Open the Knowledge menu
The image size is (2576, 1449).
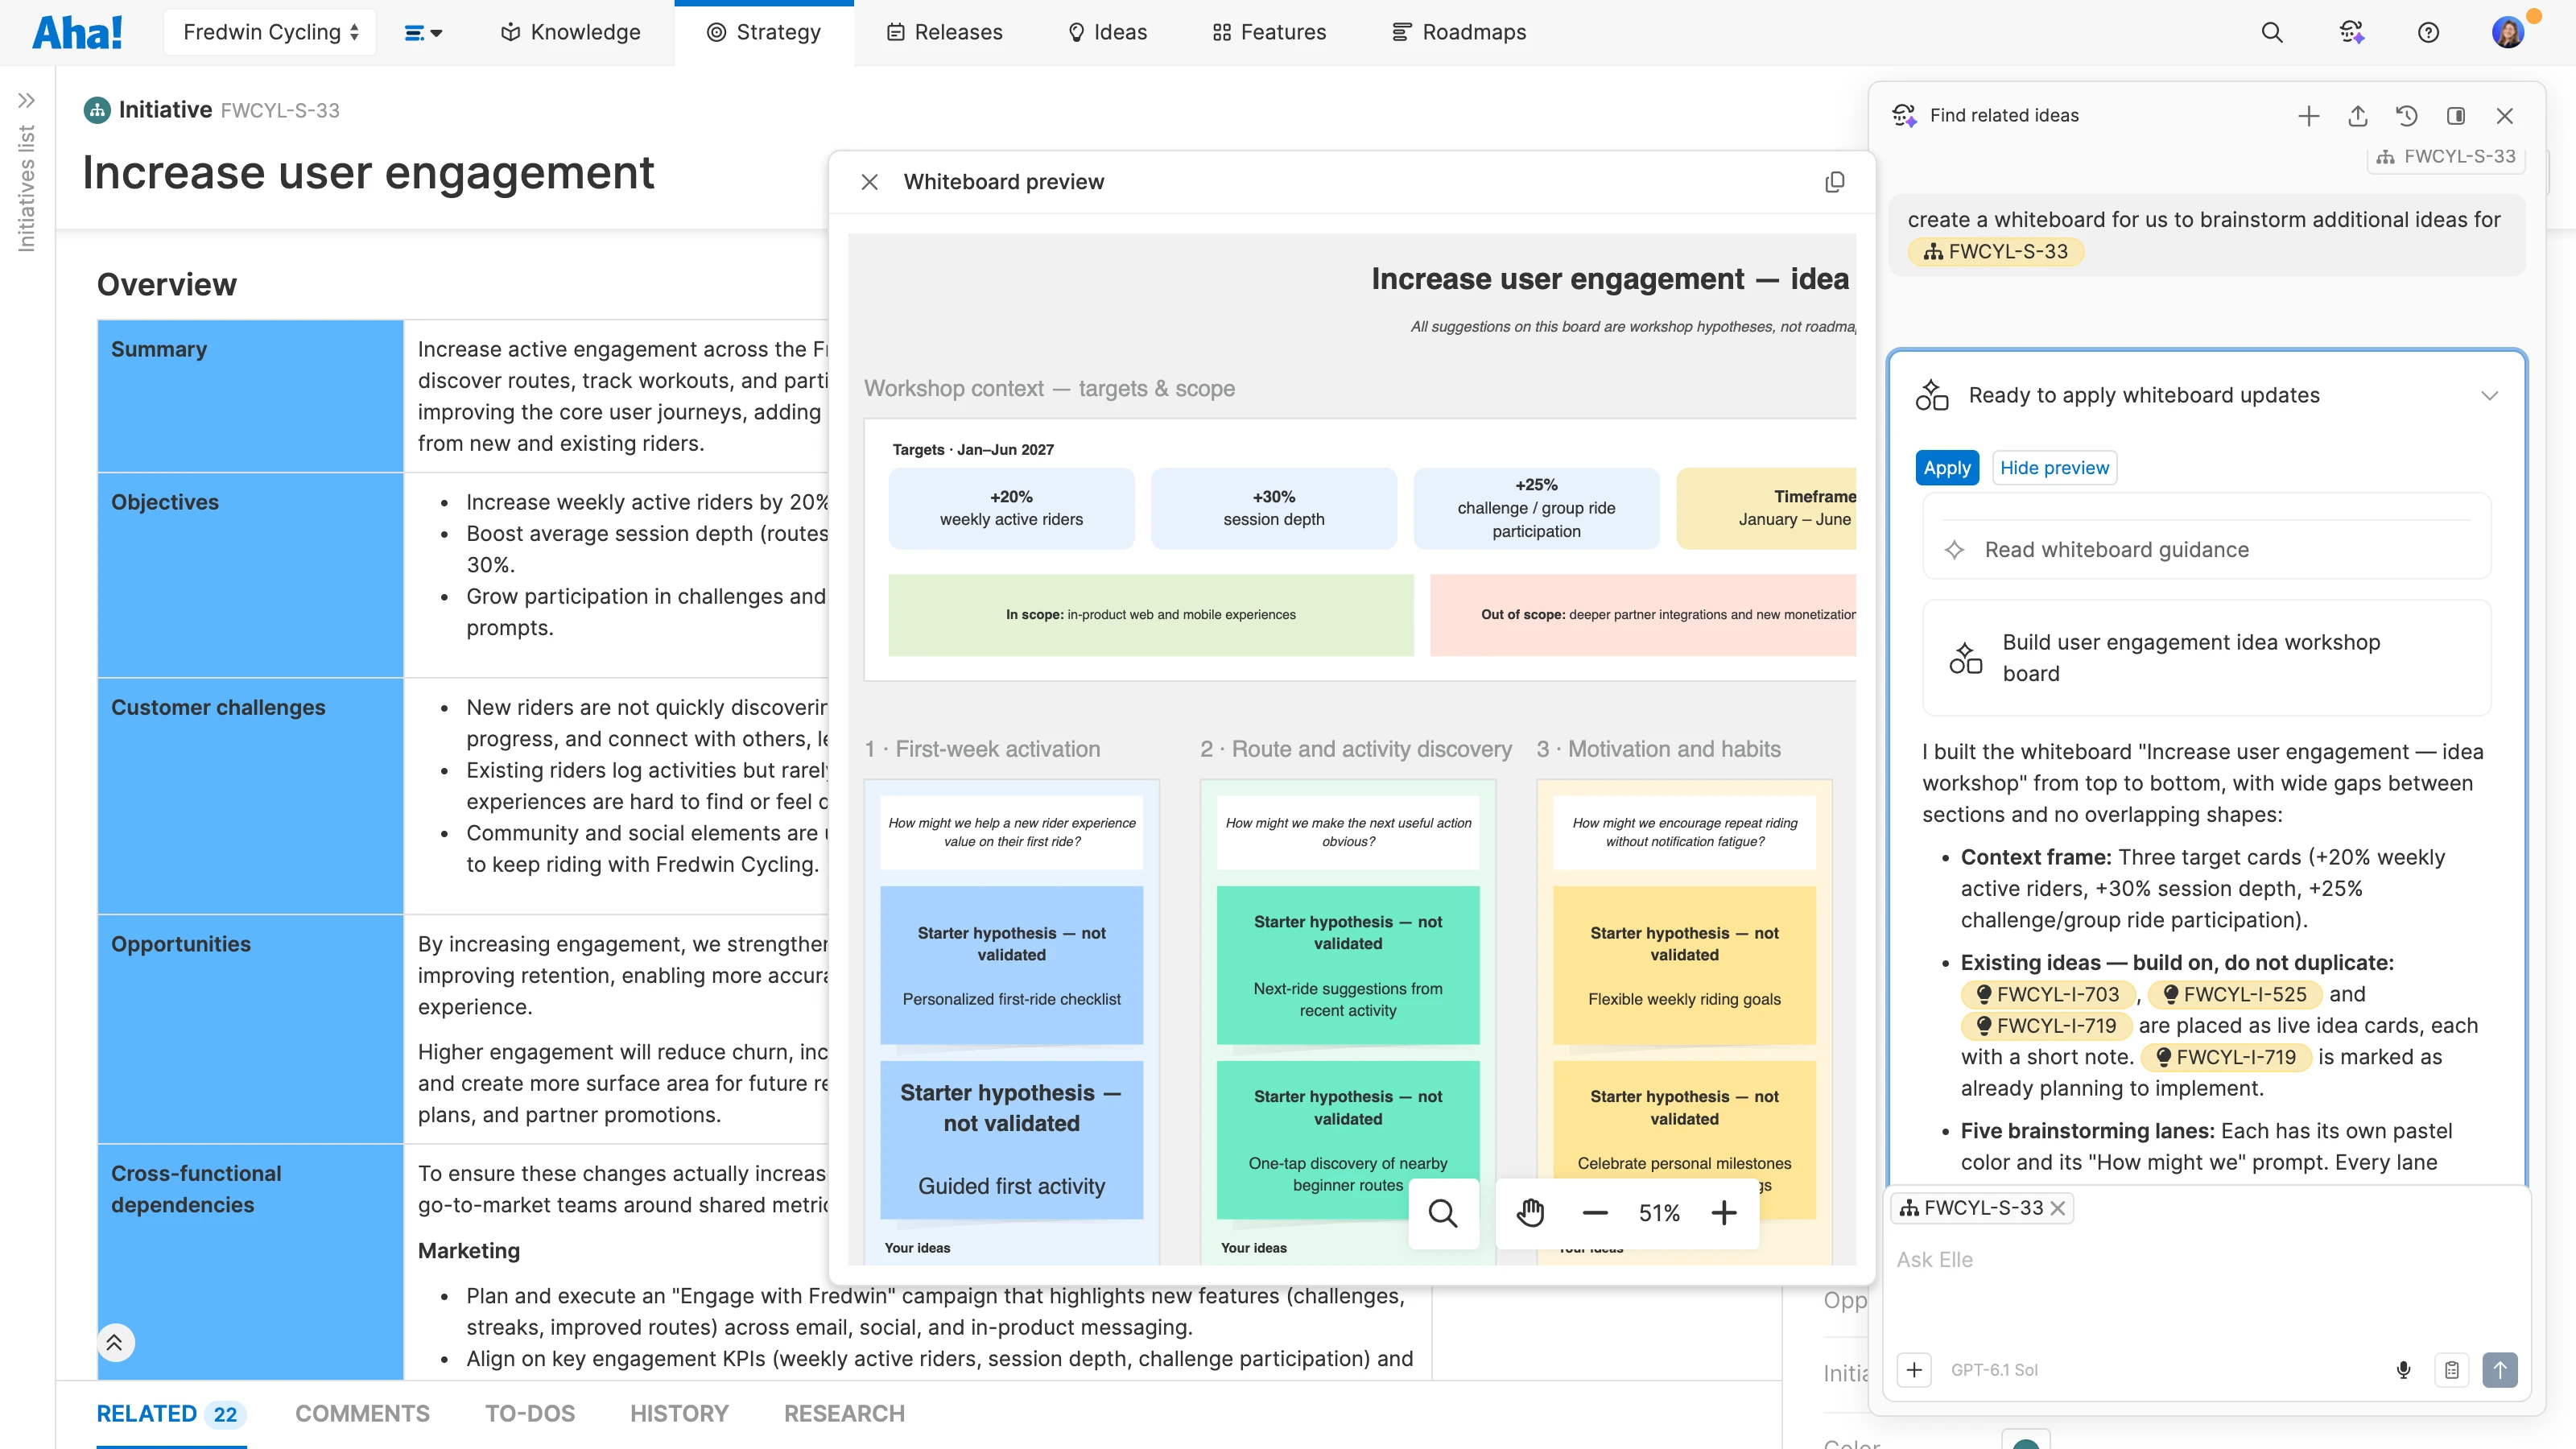[570, 32]
